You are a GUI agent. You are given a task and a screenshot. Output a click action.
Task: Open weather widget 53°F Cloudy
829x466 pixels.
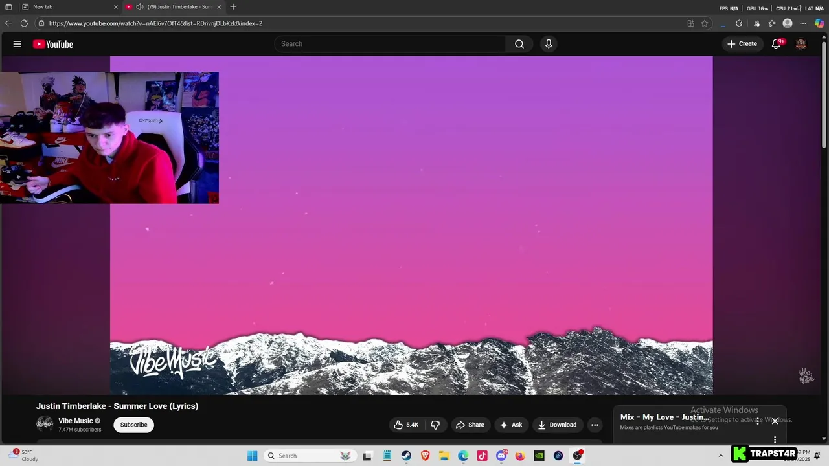click(23, 456)
